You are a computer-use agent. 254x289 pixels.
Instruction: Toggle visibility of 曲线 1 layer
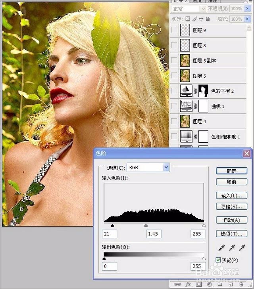[x=174, y=106]
